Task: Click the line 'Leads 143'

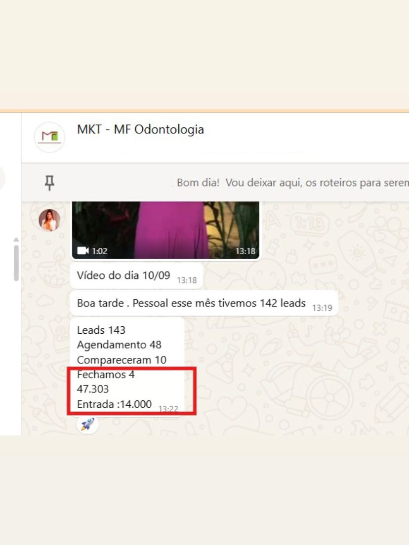Action: coord(101,330)
